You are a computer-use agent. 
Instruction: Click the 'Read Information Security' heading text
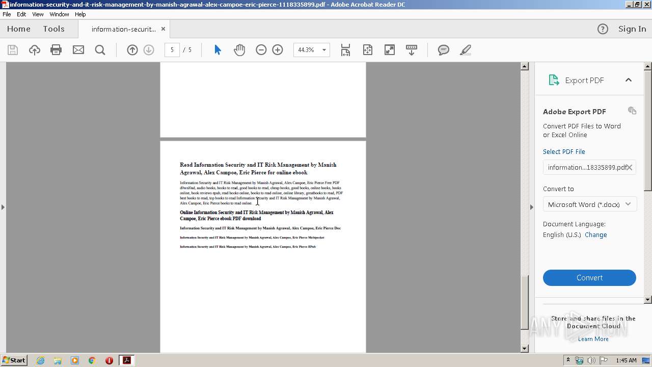pos(258,169)
